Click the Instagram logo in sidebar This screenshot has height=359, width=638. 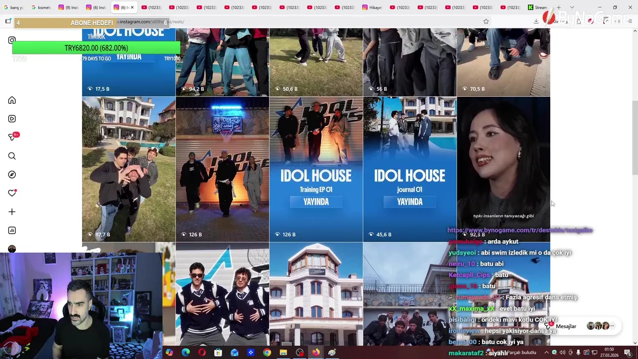12,40
